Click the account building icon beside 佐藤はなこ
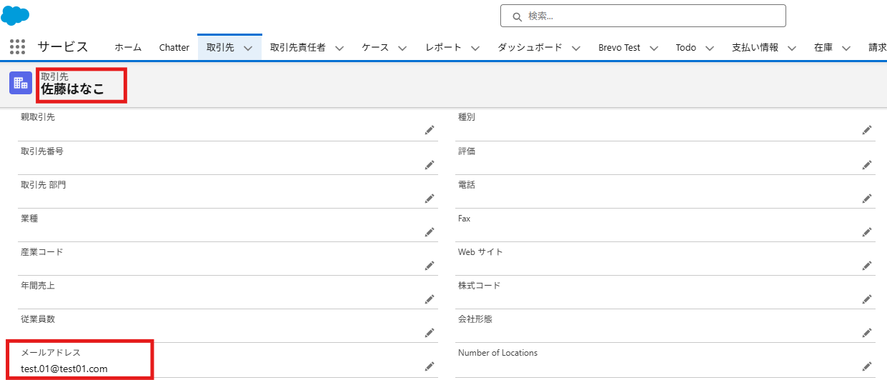Screen dimensions: 887x380 click(21, 83)
